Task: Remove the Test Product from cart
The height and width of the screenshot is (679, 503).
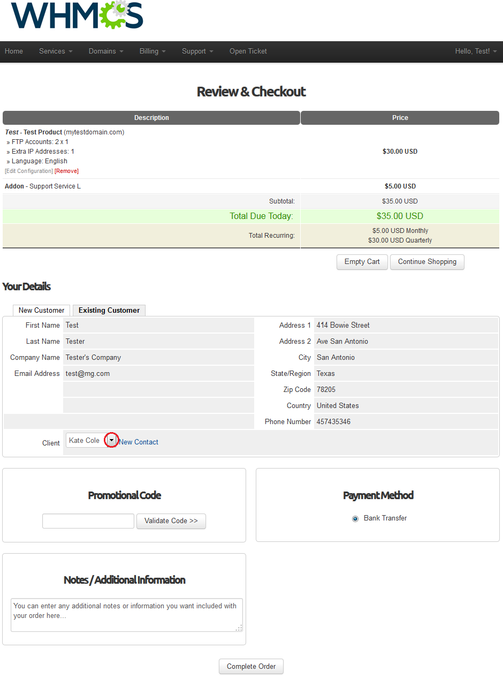Action: [66, 171]
